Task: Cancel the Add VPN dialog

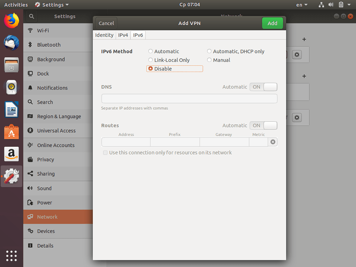Action: [x=106, y=23]
